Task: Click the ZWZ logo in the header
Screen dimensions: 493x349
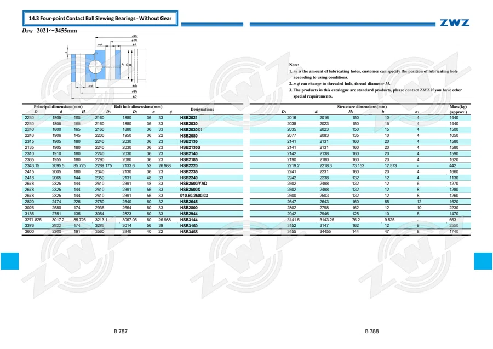Action: tap(454, 22)
